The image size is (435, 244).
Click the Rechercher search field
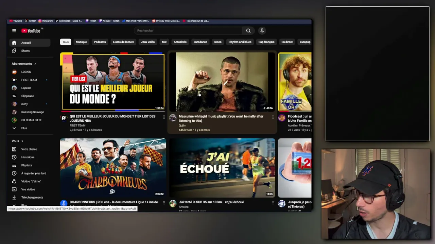pos(188,30)
